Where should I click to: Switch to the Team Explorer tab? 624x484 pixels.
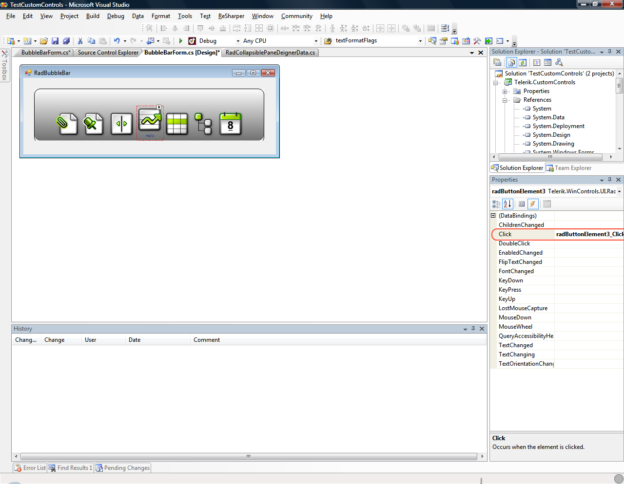click(568, 168)
